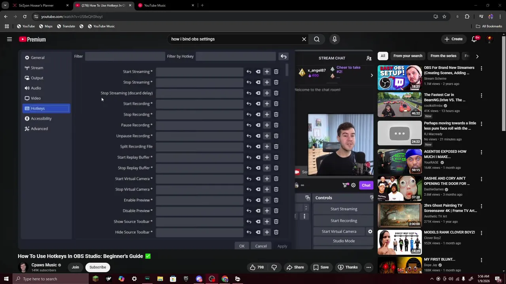Like the video with thumbs up
The image size is (506, 284).
point(257,267)
